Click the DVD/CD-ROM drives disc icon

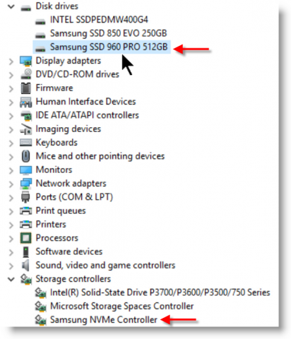(x=25, y=74)
